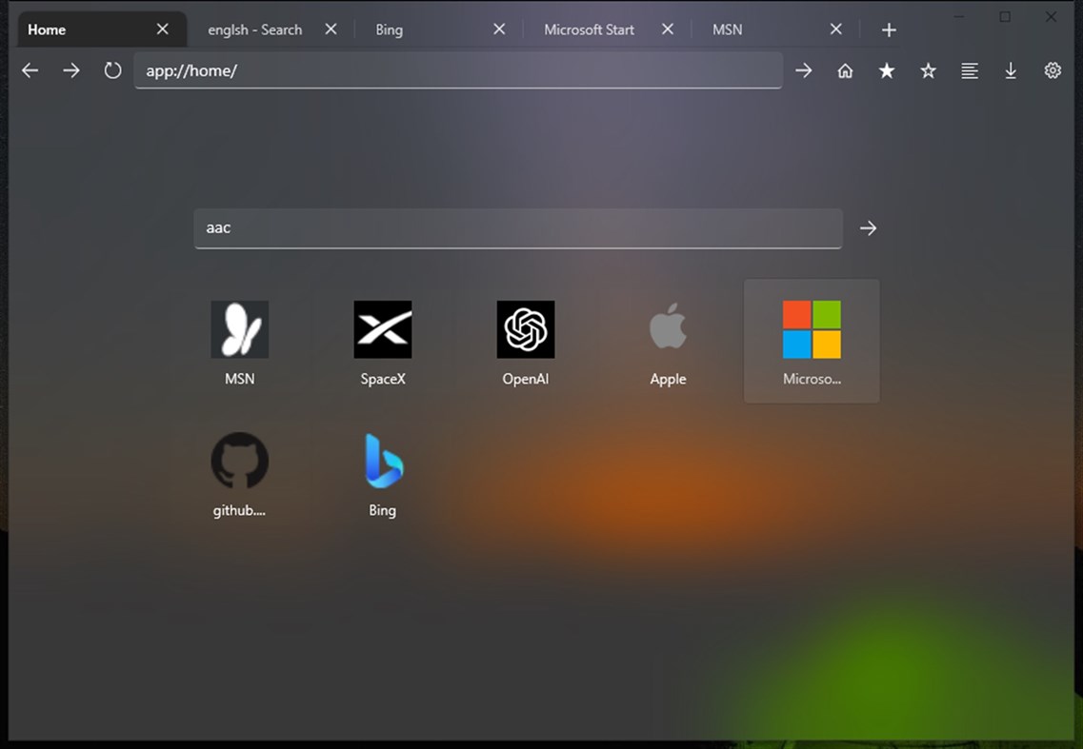Submit the search with the arrow button
The height and width of the screenshot is (749, 1083).
click(x=868, y=228)
